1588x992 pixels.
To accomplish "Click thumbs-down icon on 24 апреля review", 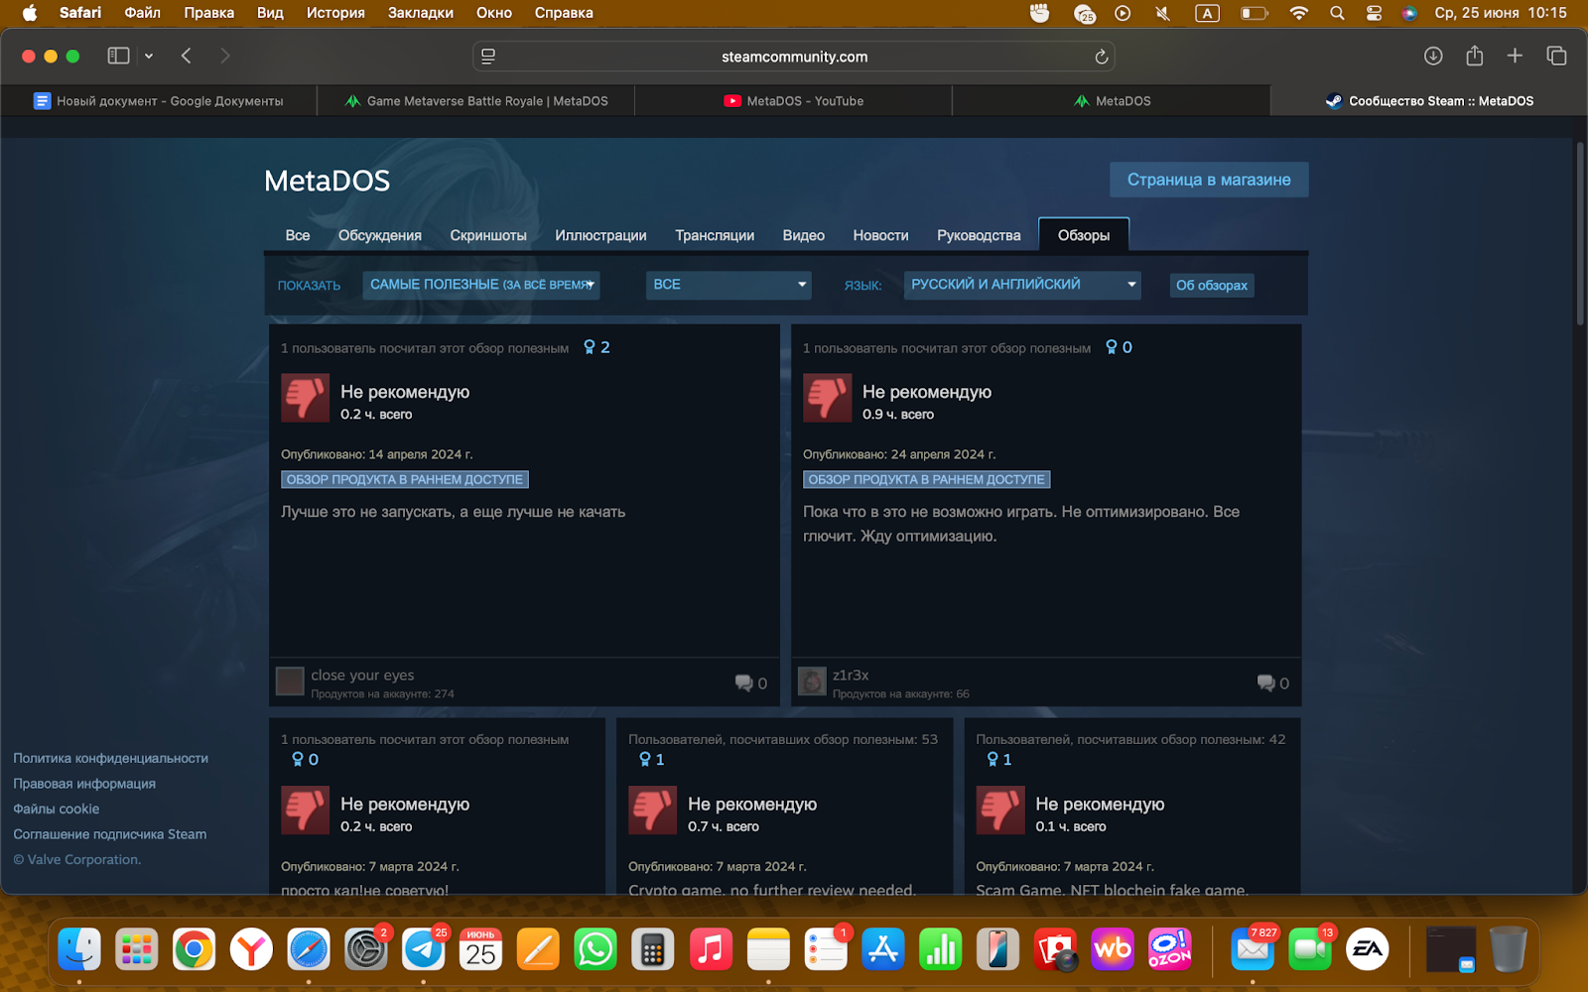I will tap(827, 398).
